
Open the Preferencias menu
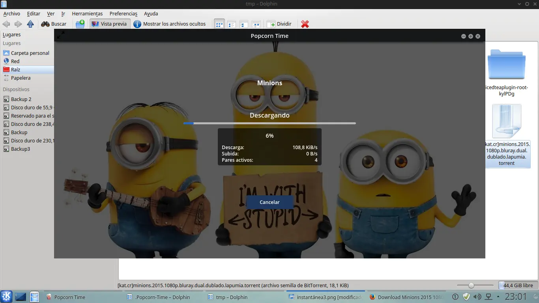click(x=124, y=13)
